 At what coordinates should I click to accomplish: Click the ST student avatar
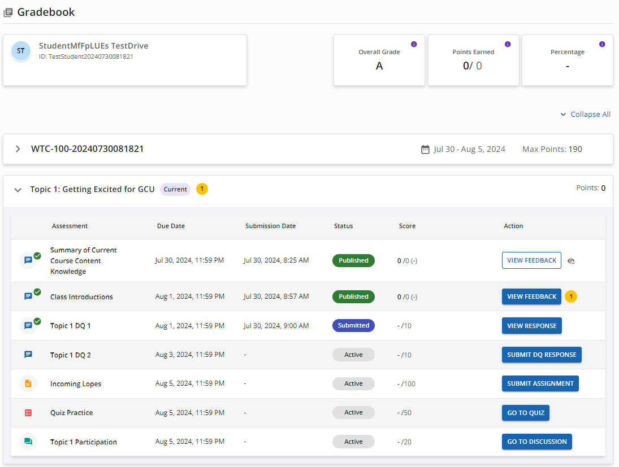pyautogui.click(x=21, y=51)
